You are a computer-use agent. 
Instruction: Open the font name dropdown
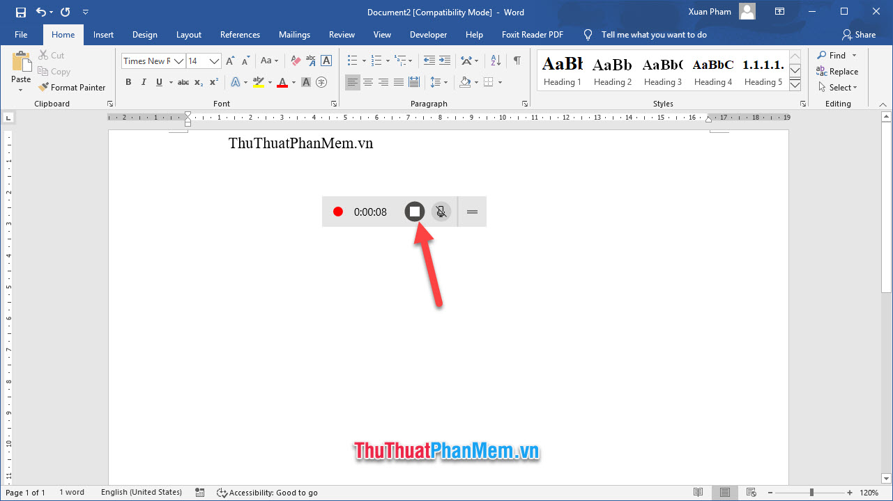178,61
